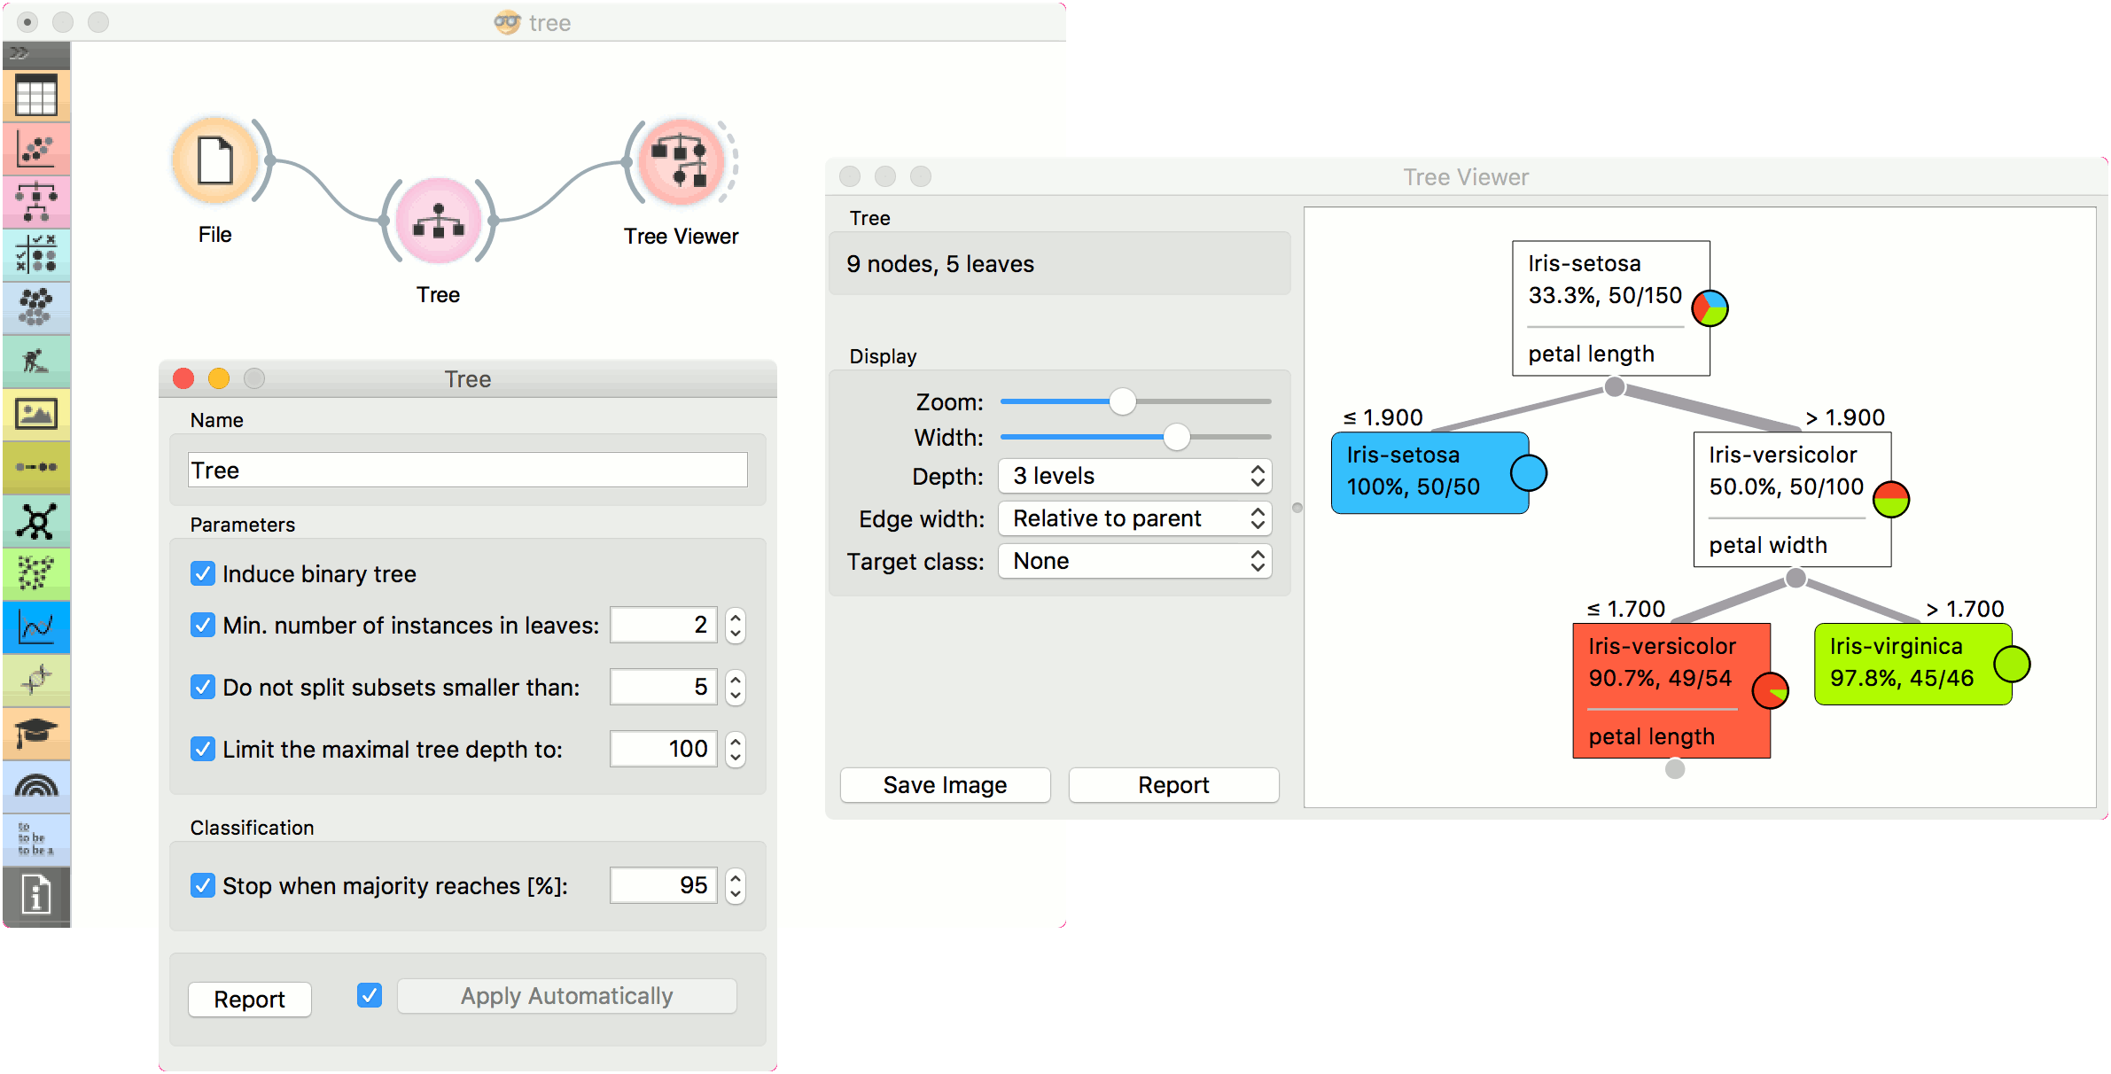Image resolution: width=2111 pixels, height=1074 pixels.
Task: Open the Networks graph category icon
Action: [36, 521]
